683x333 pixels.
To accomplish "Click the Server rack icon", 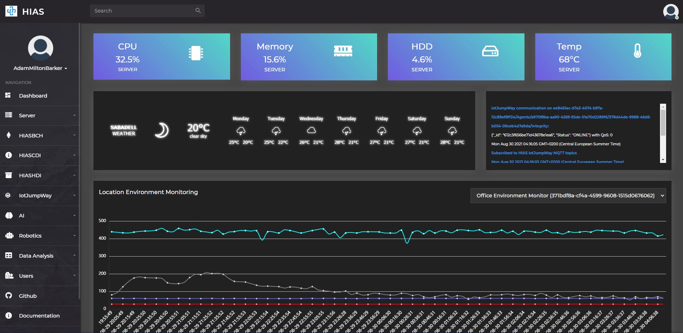I will click(9, 115).
